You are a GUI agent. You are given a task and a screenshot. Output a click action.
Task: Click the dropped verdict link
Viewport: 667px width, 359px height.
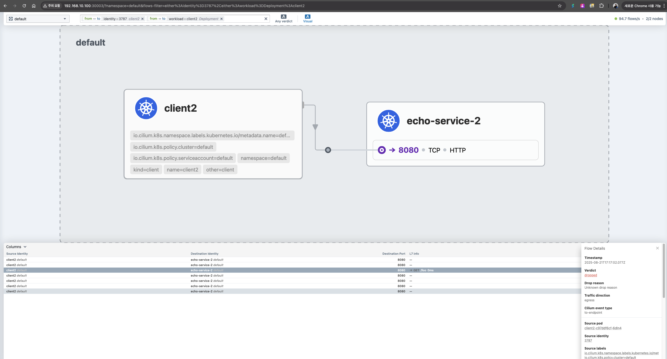pyautogui.click(x=591, y=275)
